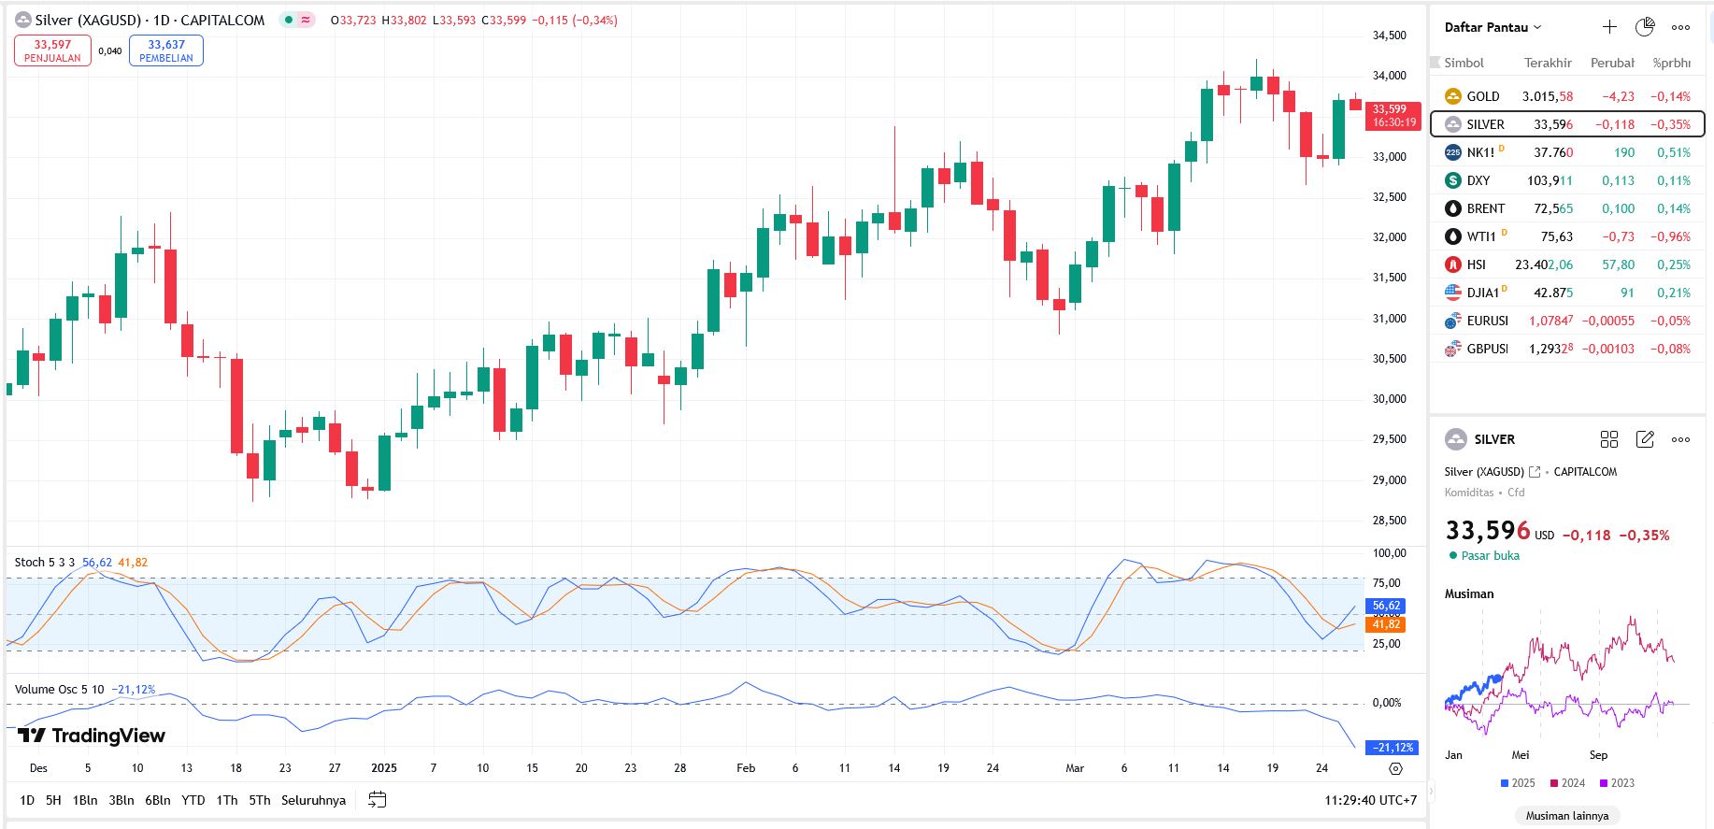Click the red PENJUALAN sell button
Image resolution: width=1714 pixels, height=829 pixels.
(x=52, y=50)
